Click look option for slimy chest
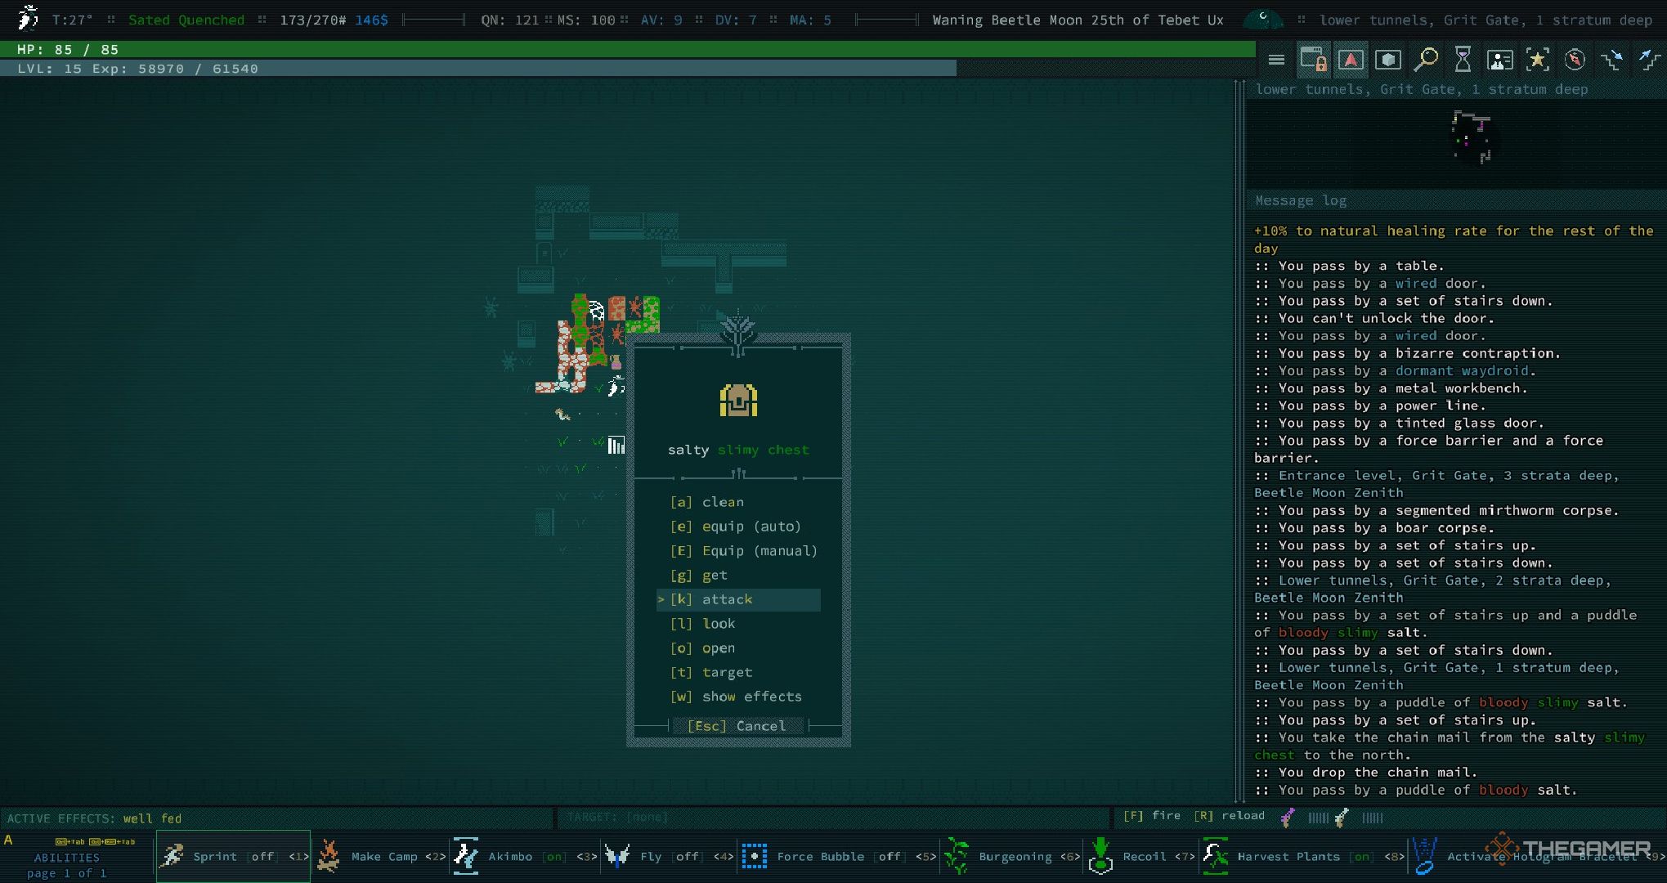Viewport: 1667px width, 883px height. point(719,623)
